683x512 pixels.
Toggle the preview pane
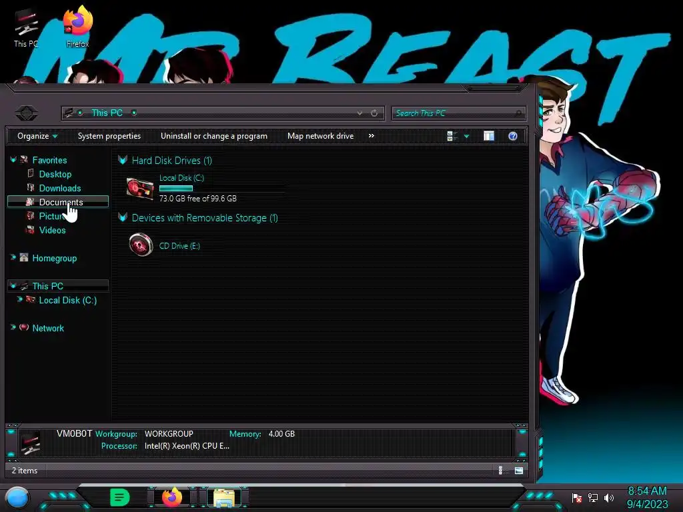click(x=489, y=136)
